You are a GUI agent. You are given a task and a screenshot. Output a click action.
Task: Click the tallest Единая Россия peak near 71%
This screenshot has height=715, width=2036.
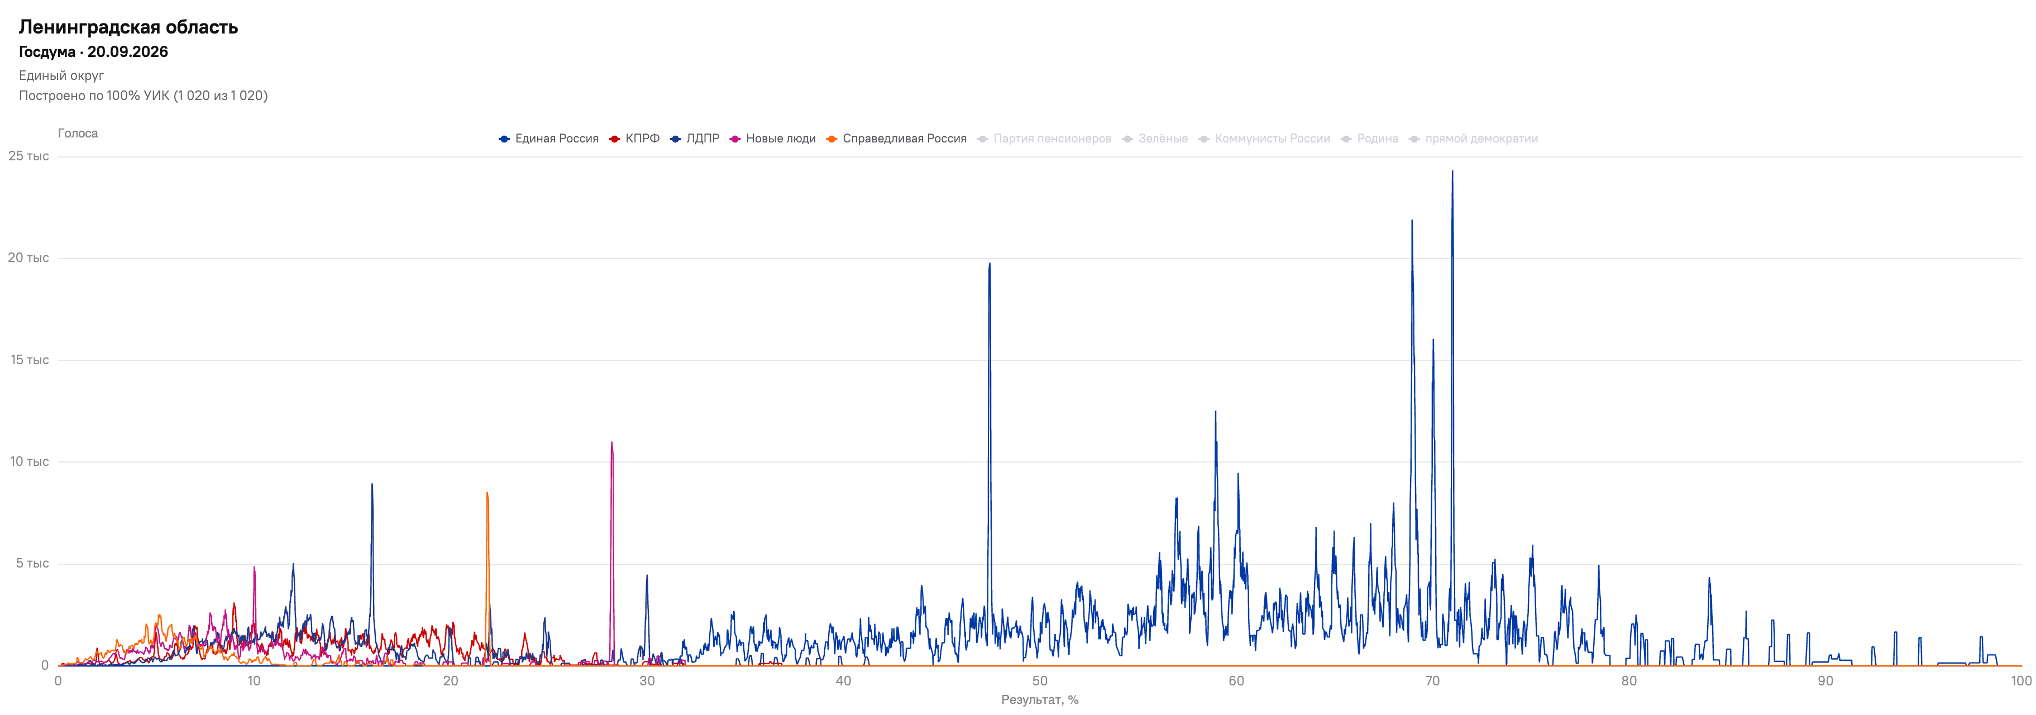(1452, 171)
